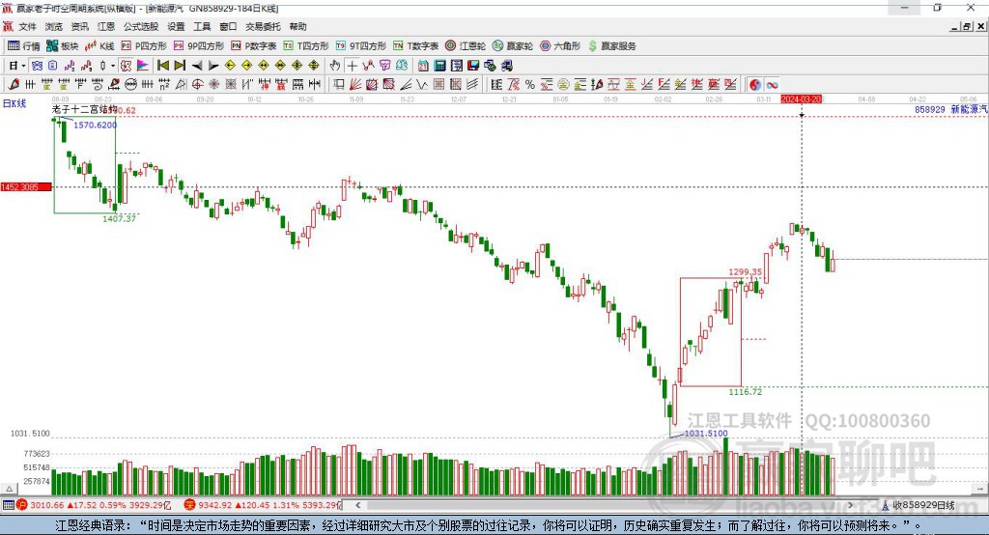Click the yin-yang taiji icon
Viewport: 989px width, 535px height.
755,85
